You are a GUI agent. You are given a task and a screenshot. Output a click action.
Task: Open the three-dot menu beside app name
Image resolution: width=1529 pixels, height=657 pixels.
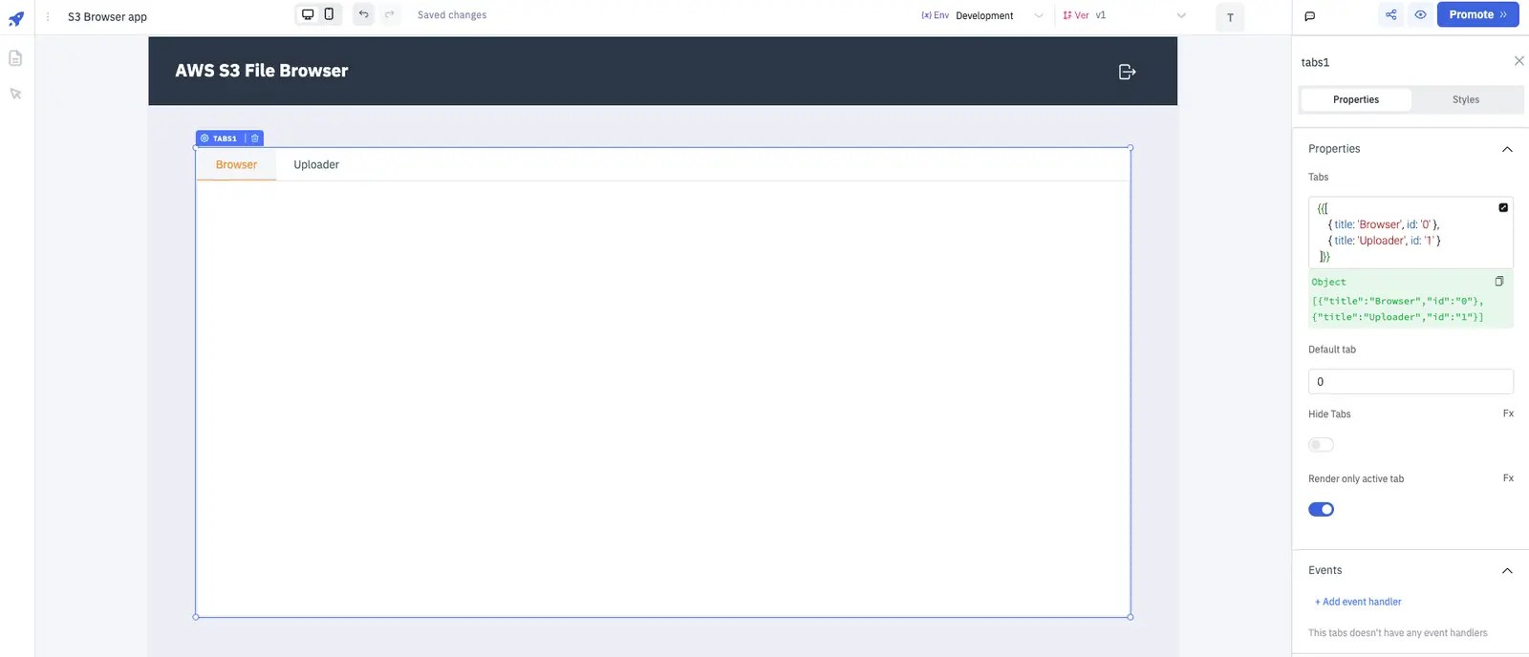(48, 16)
